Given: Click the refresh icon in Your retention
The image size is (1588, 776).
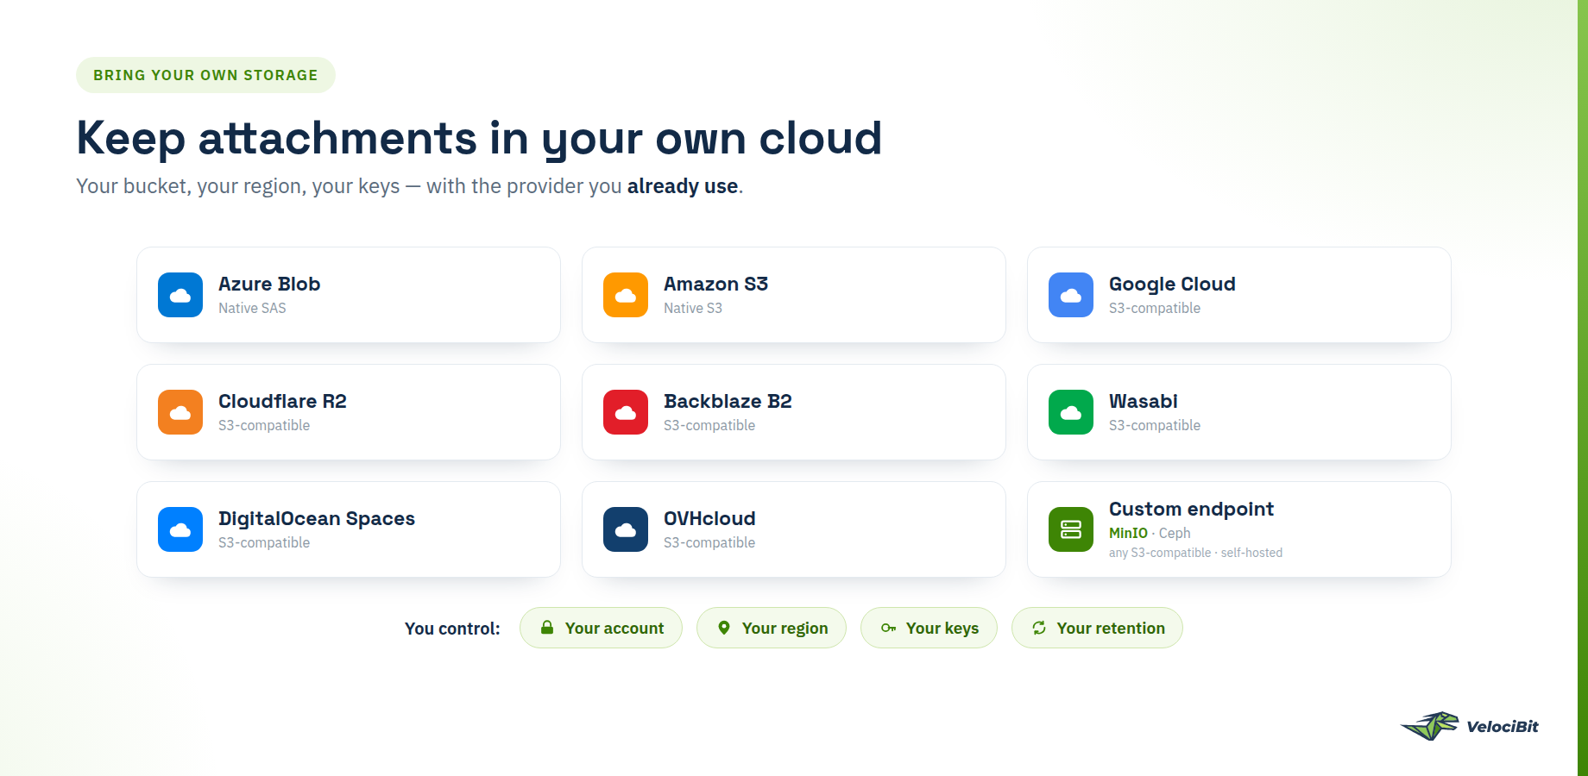Looking at the screenshot, I should click(x=1039, y=628).
